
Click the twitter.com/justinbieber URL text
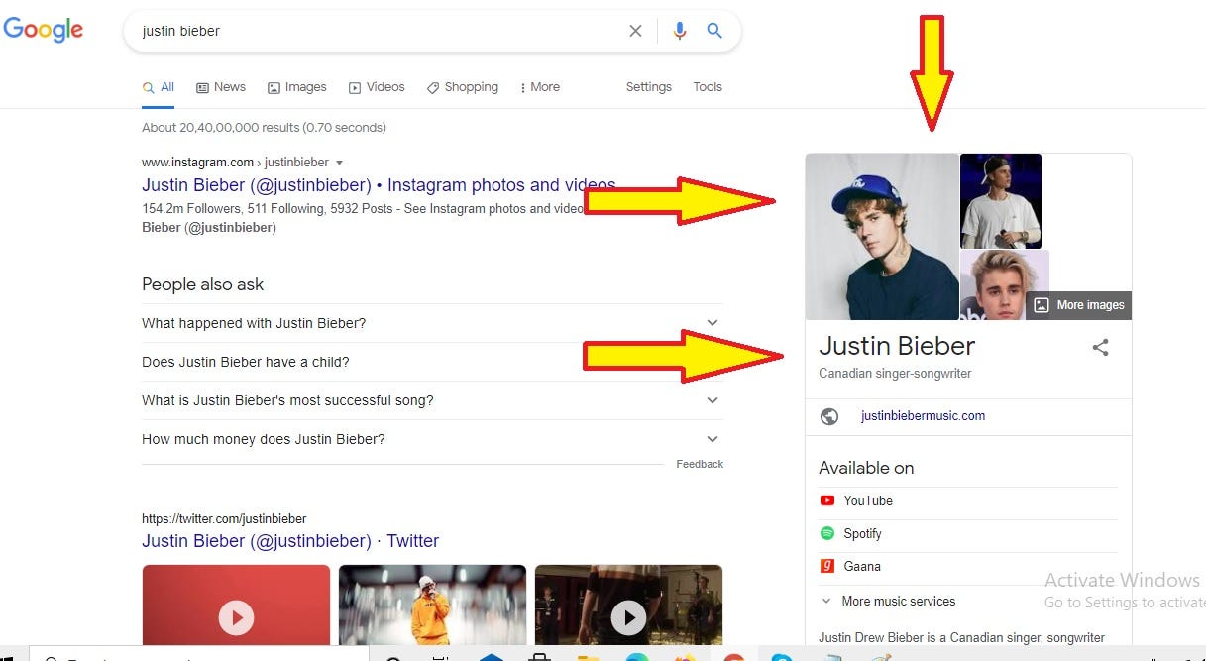point(224,519)
